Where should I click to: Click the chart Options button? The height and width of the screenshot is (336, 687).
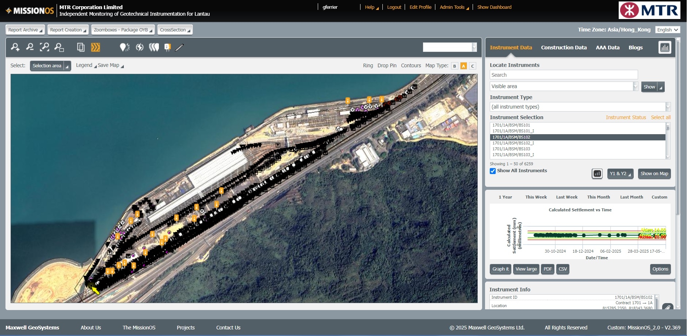pos(660,269)
